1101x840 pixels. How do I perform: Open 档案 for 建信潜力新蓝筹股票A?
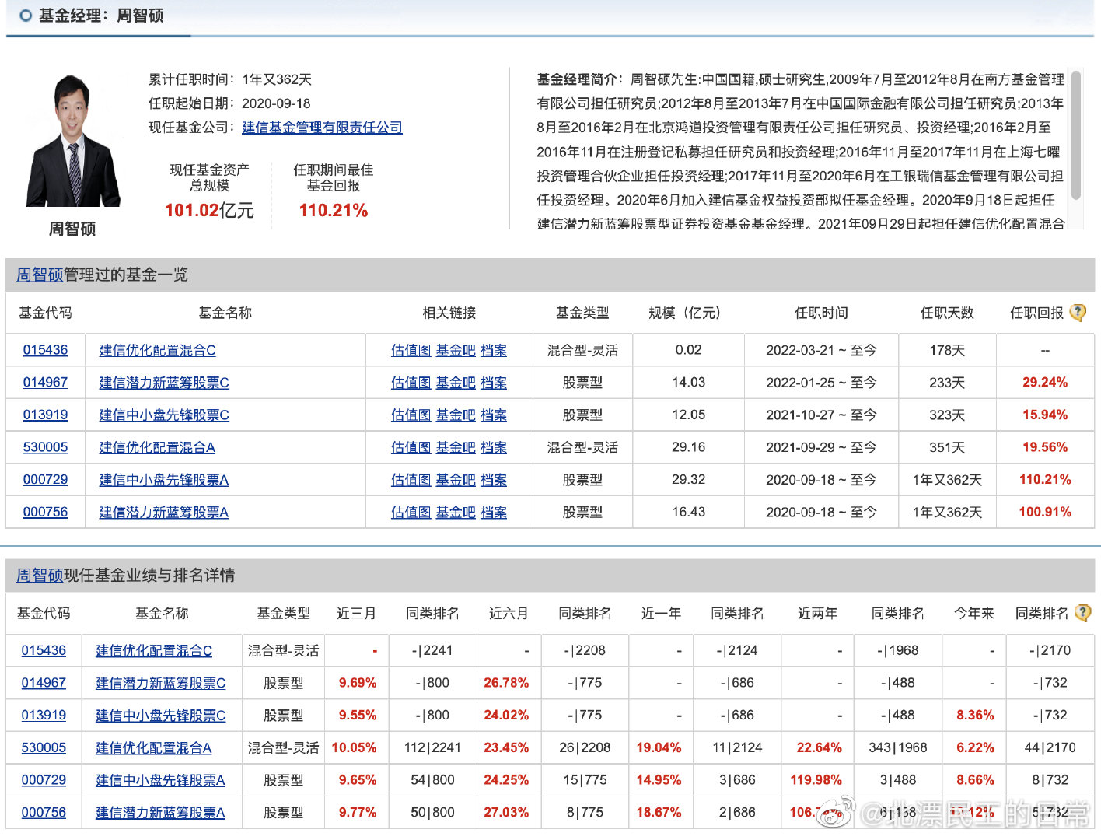click(494, 512)
